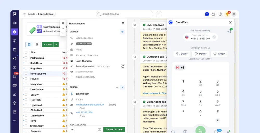This screenshot has width=260, height=133.
Task: Switch to the leads inbox view tab
Action: (29, 44)
